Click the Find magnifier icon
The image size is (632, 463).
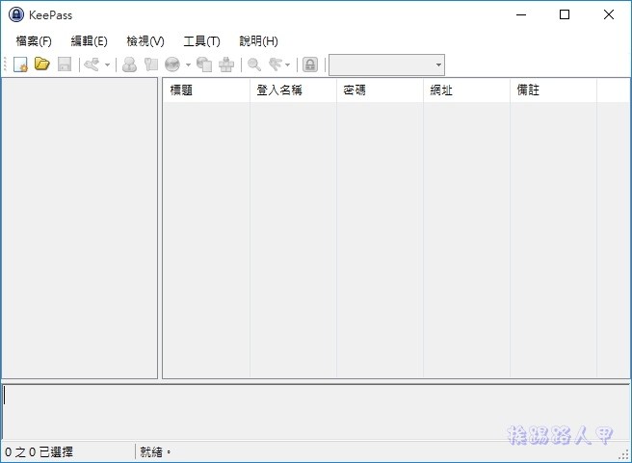pos(254,64)
